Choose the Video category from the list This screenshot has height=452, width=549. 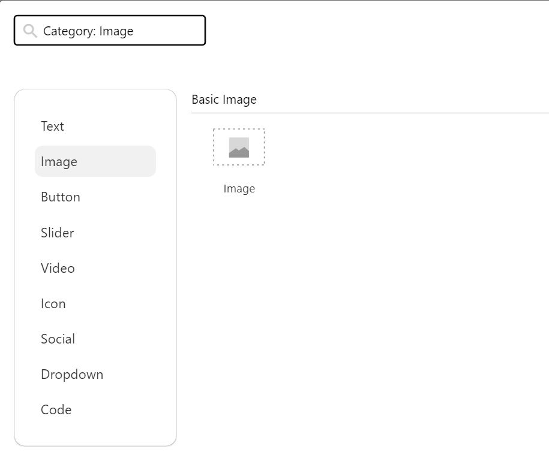coord(58,268)
